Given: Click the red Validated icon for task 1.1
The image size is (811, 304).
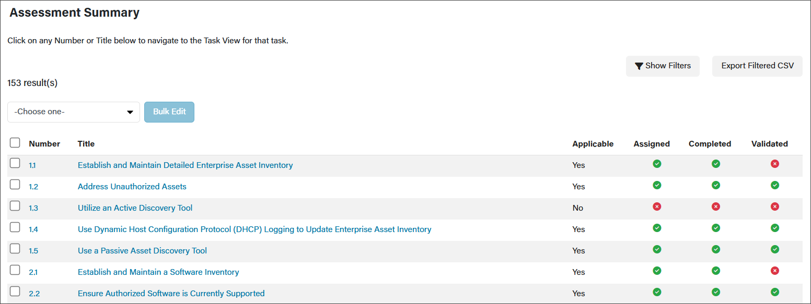Looking at the screenshot, I should pos(775,164).
